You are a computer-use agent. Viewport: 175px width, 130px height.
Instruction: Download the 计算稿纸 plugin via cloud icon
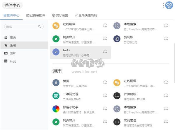pyautogui.click(x=166, y=95)
